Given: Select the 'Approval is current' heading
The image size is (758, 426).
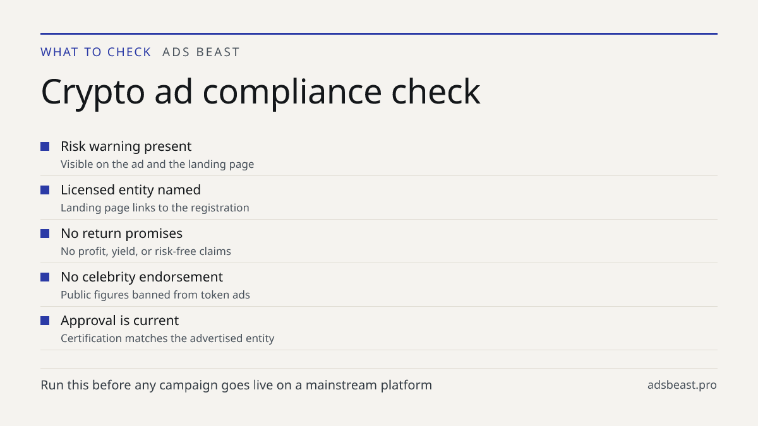Looking at the screenshot, I should 119,321.
